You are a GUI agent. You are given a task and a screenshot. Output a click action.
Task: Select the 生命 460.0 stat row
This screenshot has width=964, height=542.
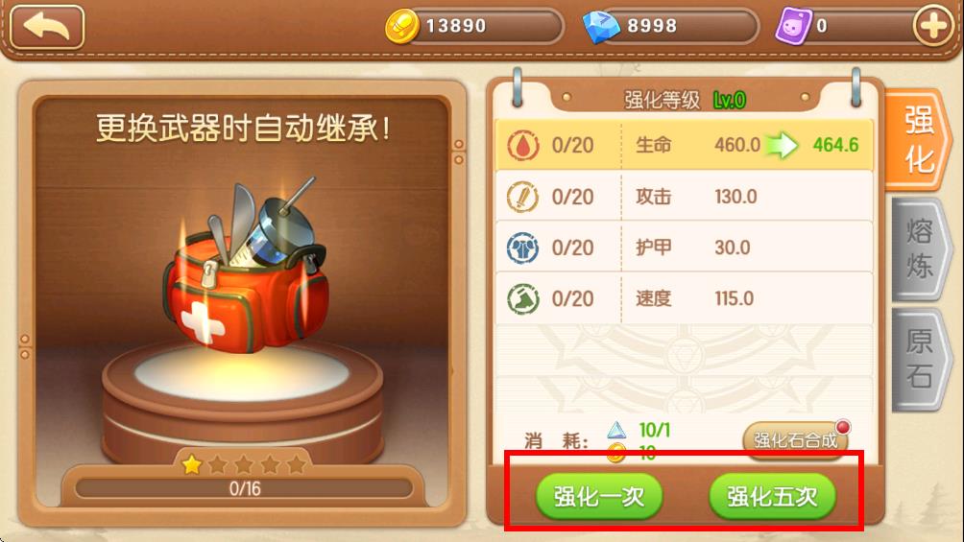click(685, 145)
